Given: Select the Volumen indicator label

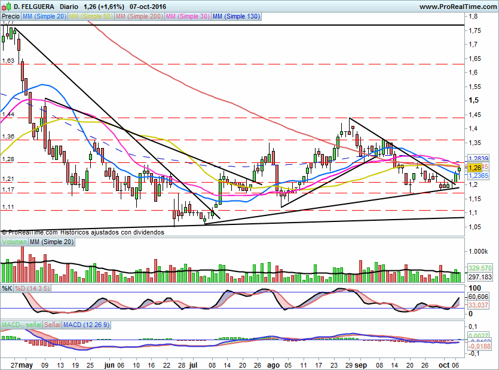Looking at the screenshot, I should click(14, 242).
